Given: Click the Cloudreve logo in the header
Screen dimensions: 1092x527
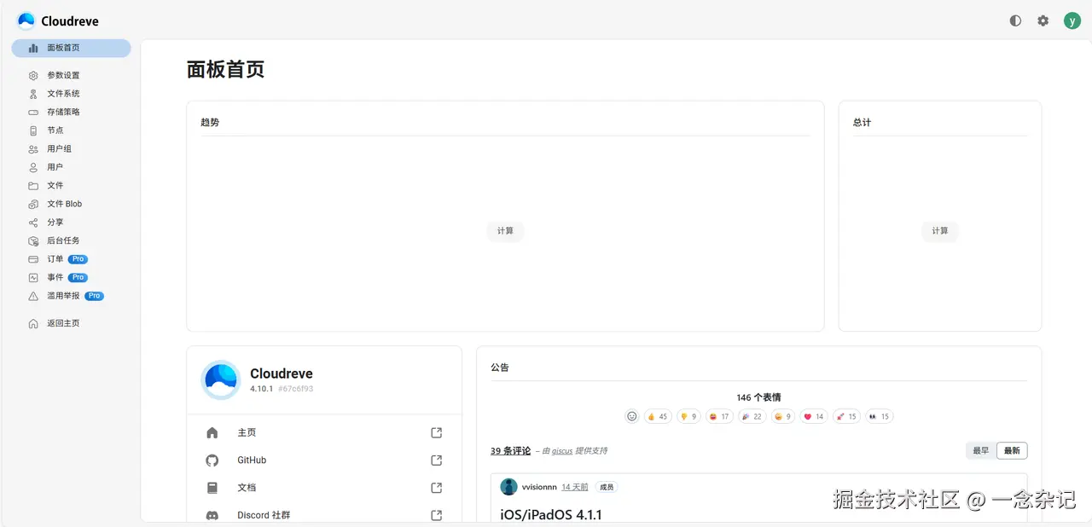Looking at the screenshot, I should [57, 20].
